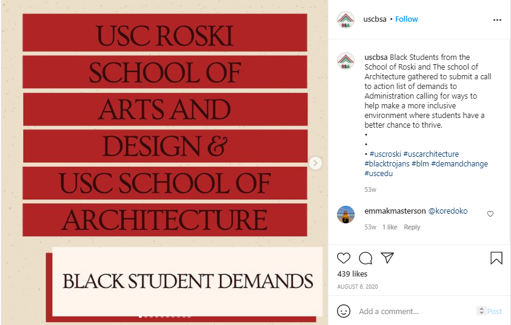Viewport: 511px width, 325px height.
Task: Like emmakmasterson's comment heart
Action: pyautogui.click(x=490, y=214)
